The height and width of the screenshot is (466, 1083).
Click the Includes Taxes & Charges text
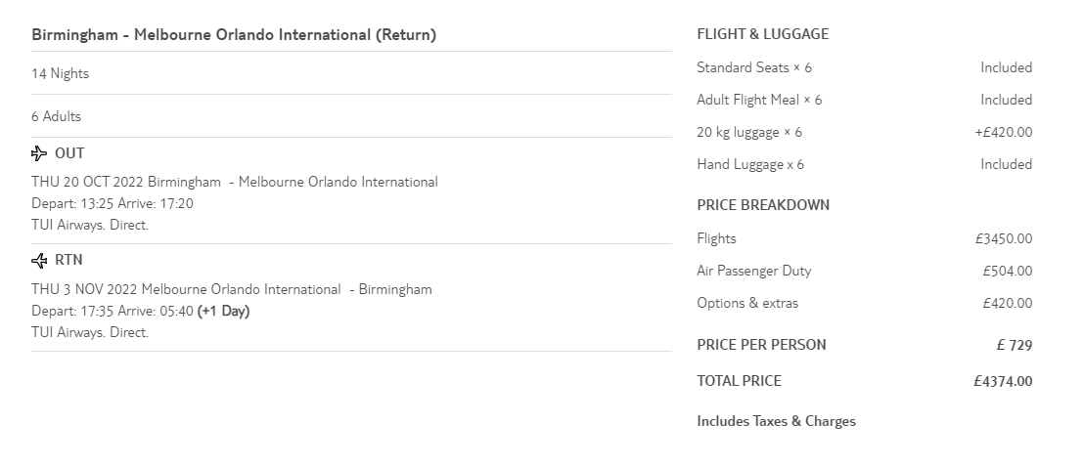[776, 421]
